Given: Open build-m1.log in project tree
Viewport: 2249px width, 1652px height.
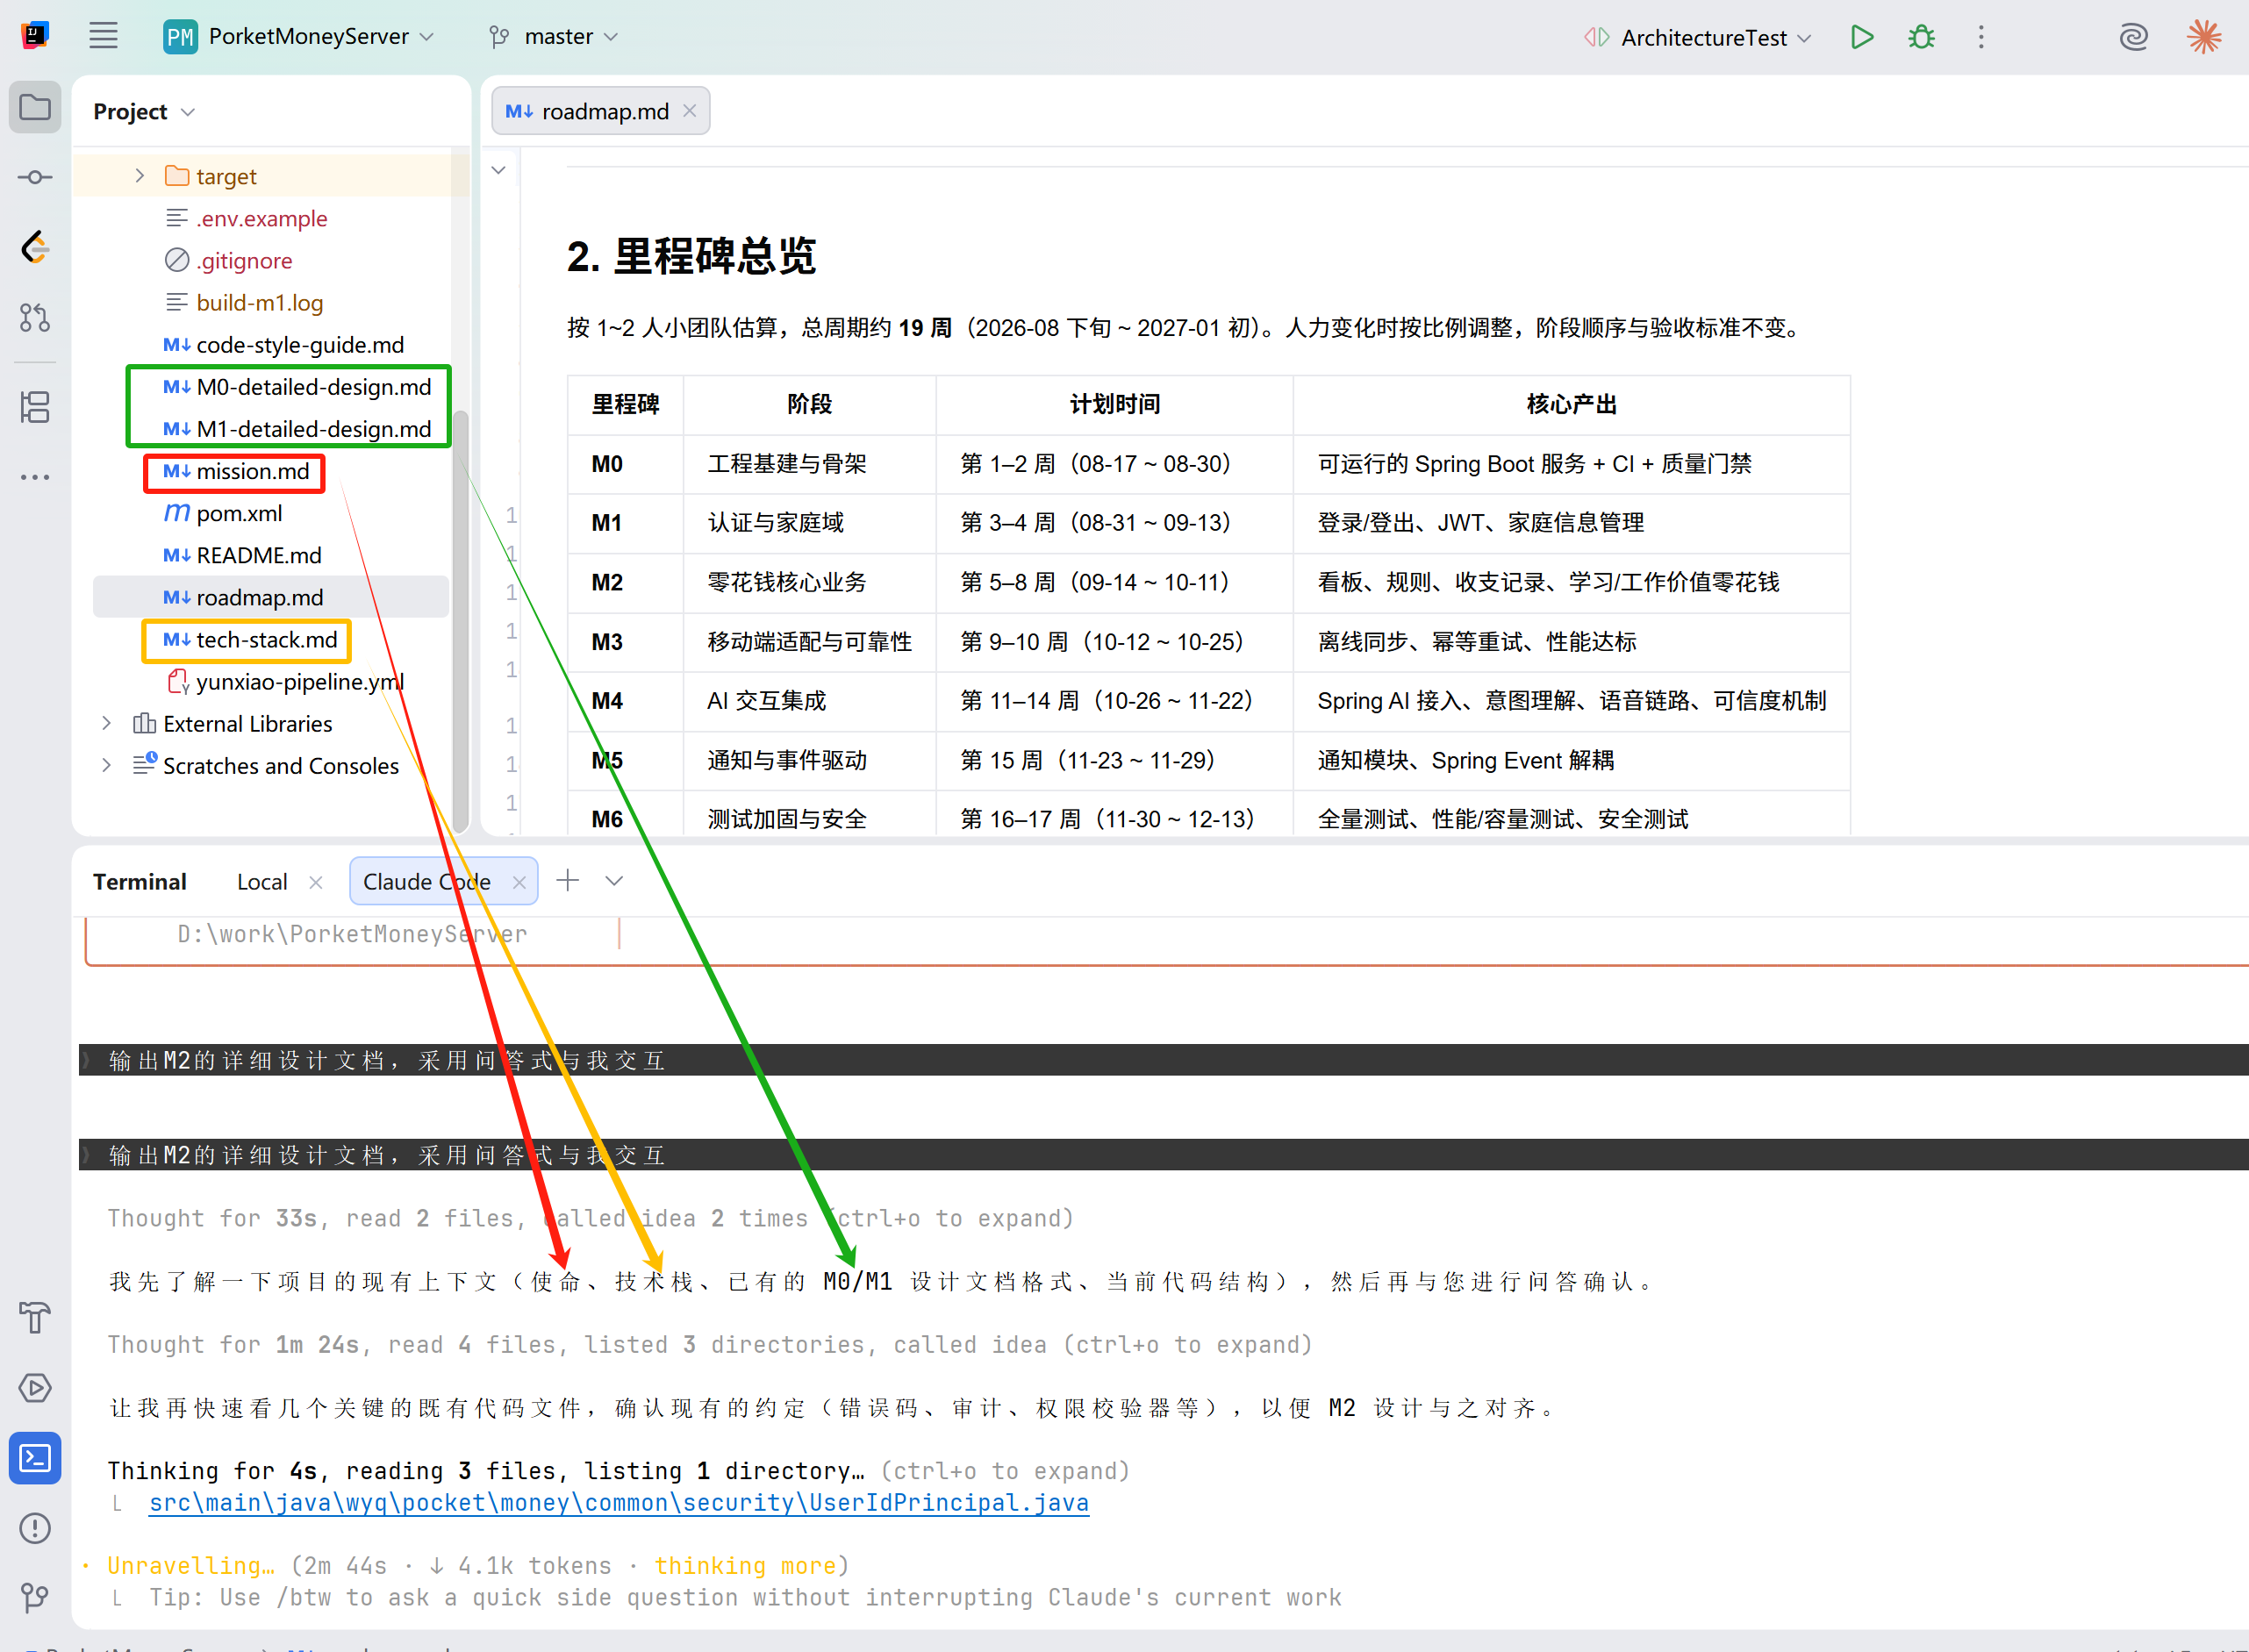Looking at the screenshot, I should (260, 302).
